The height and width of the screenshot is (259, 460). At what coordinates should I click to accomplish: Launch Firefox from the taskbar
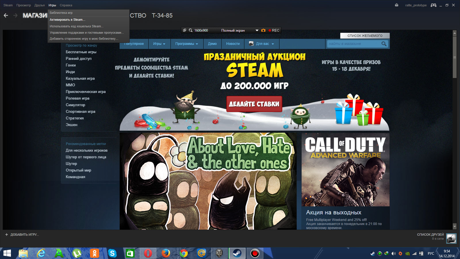(166, 253)
